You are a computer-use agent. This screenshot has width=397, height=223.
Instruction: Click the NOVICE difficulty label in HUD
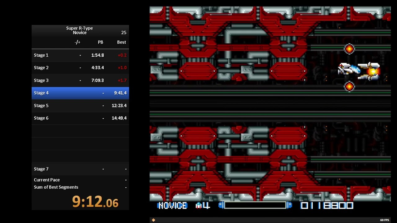[x=172, y=205]
